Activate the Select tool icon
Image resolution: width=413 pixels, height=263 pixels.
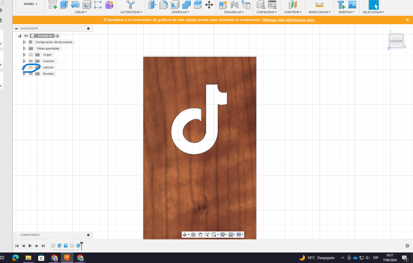pyautogui.click(x=373, y=5)
